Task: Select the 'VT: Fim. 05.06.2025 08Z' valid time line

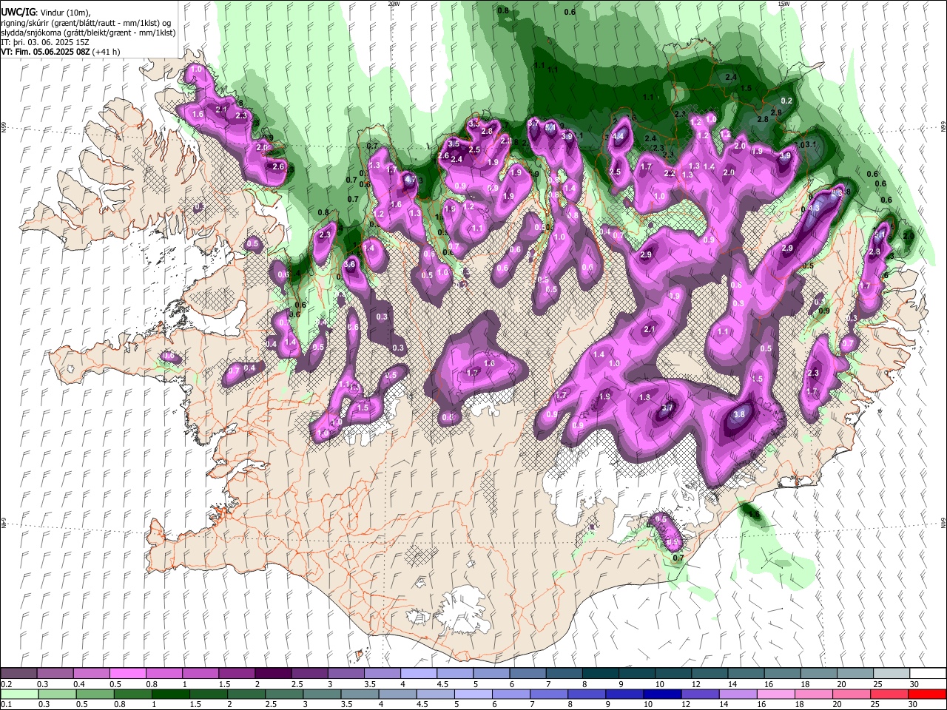Action: pos(46,52)
